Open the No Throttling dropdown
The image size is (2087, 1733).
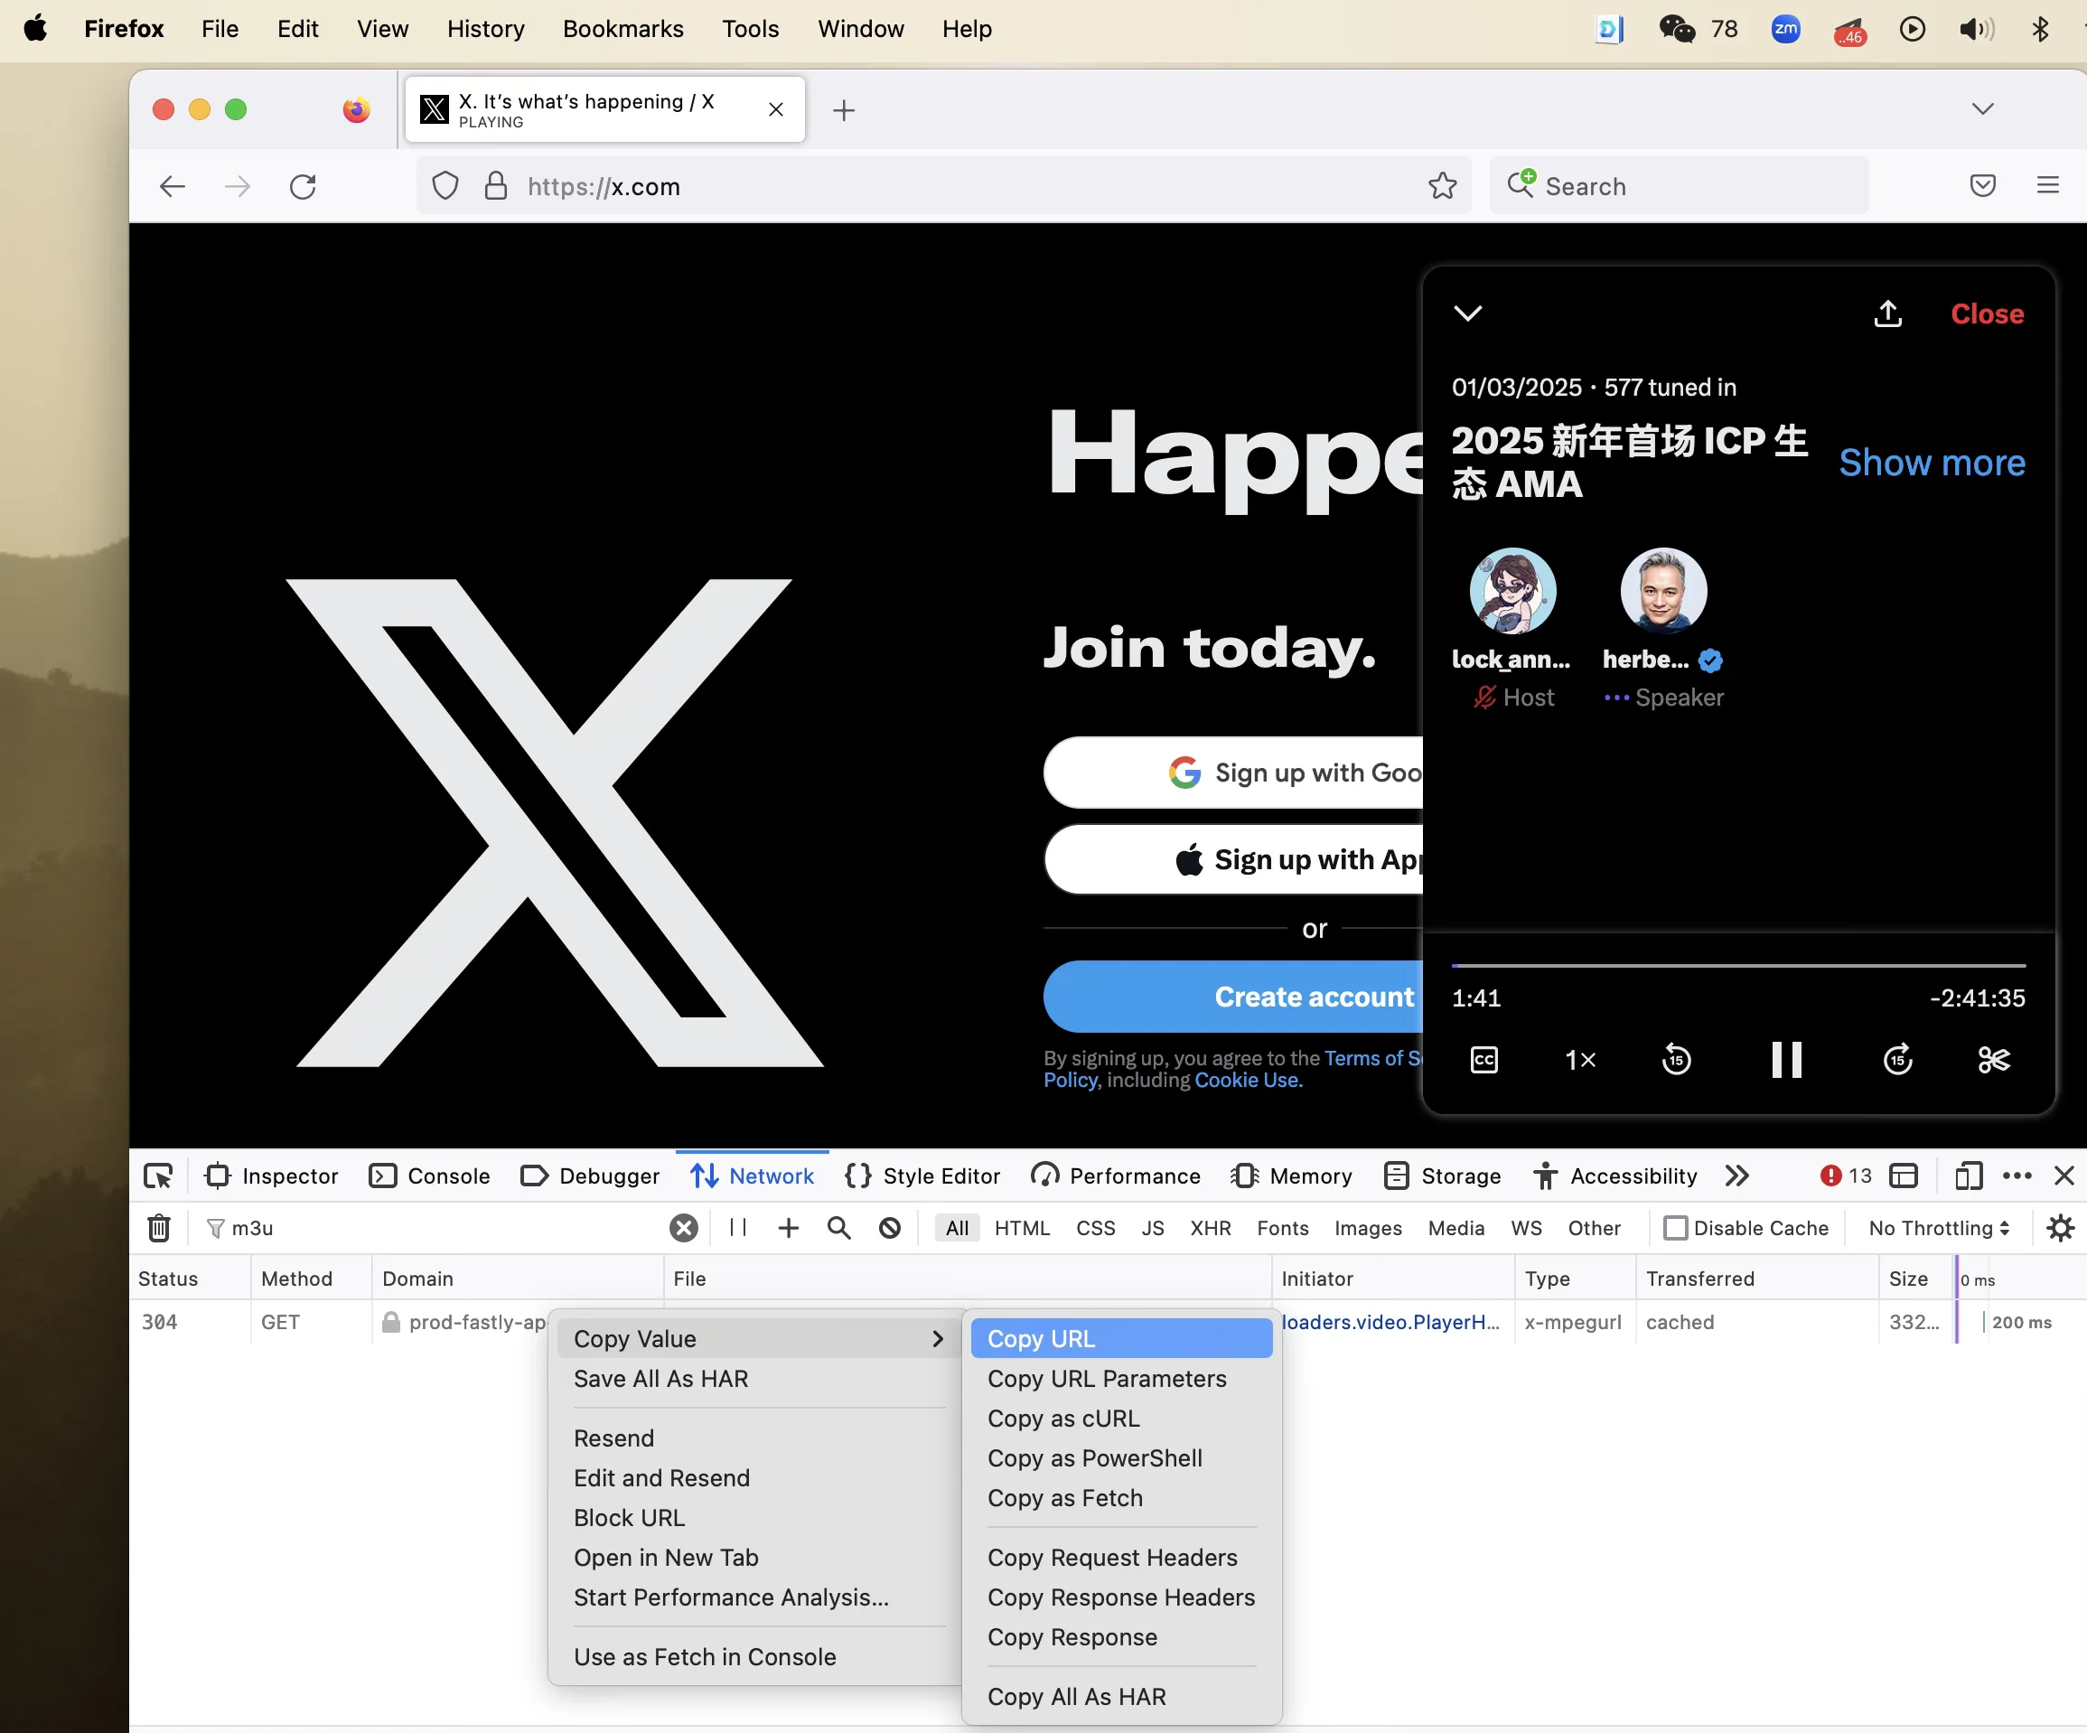tap(1938, 1228)
